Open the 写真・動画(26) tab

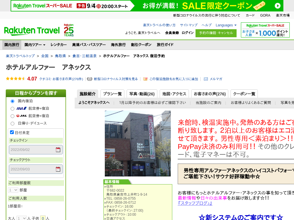click(142, 94)
